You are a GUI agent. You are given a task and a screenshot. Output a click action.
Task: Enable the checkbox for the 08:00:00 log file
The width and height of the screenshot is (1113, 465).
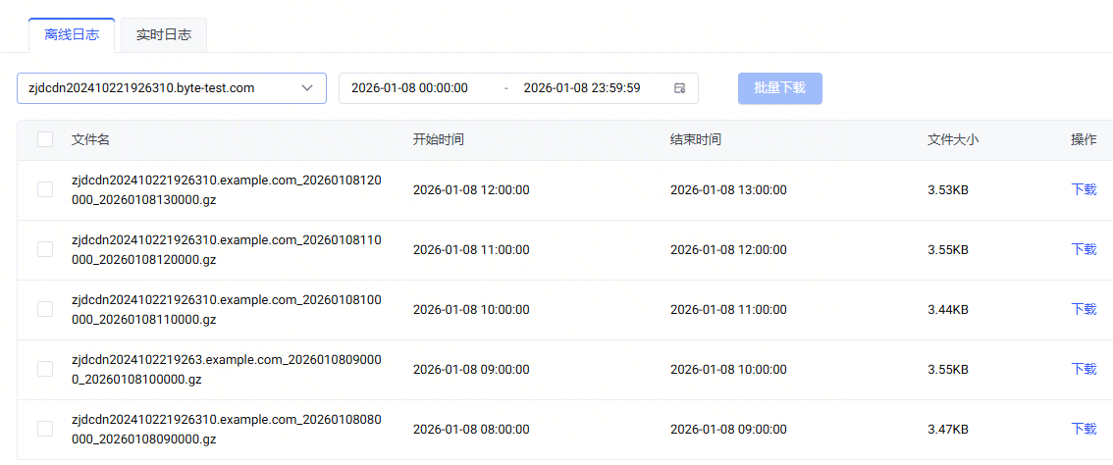click(45, 429)
